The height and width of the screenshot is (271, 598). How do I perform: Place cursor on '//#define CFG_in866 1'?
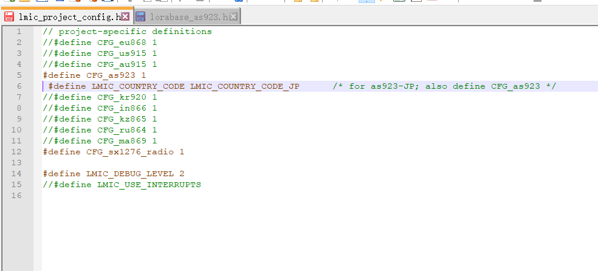100,108
